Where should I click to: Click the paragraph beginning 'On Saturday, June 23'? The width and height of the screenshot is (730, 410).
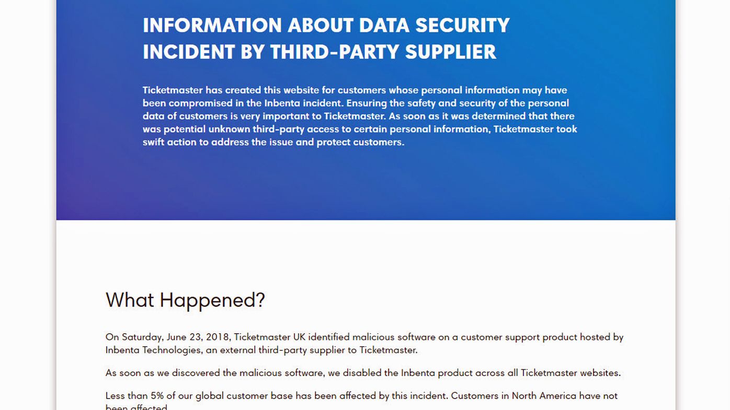(x=364, y=343)
